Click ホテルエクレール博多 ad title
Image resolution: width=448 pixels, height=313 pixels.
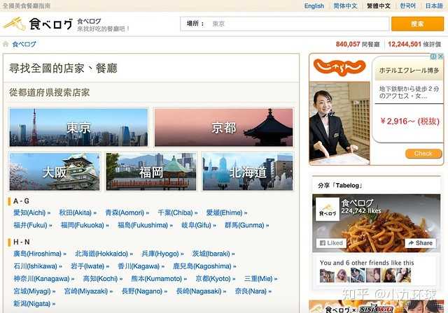click(x=409, y=71)
